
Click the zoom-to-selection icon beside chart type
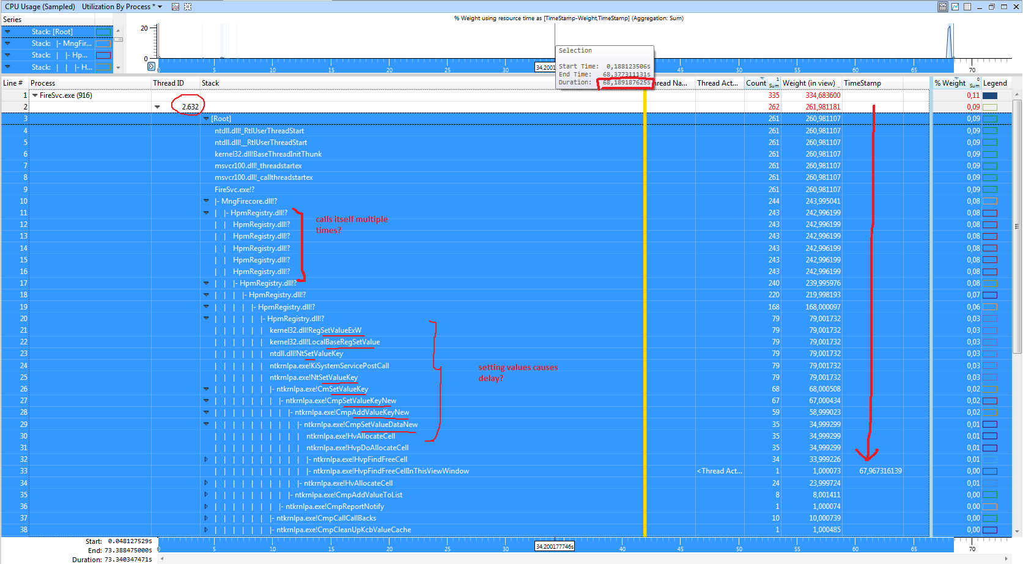point(188,7)
